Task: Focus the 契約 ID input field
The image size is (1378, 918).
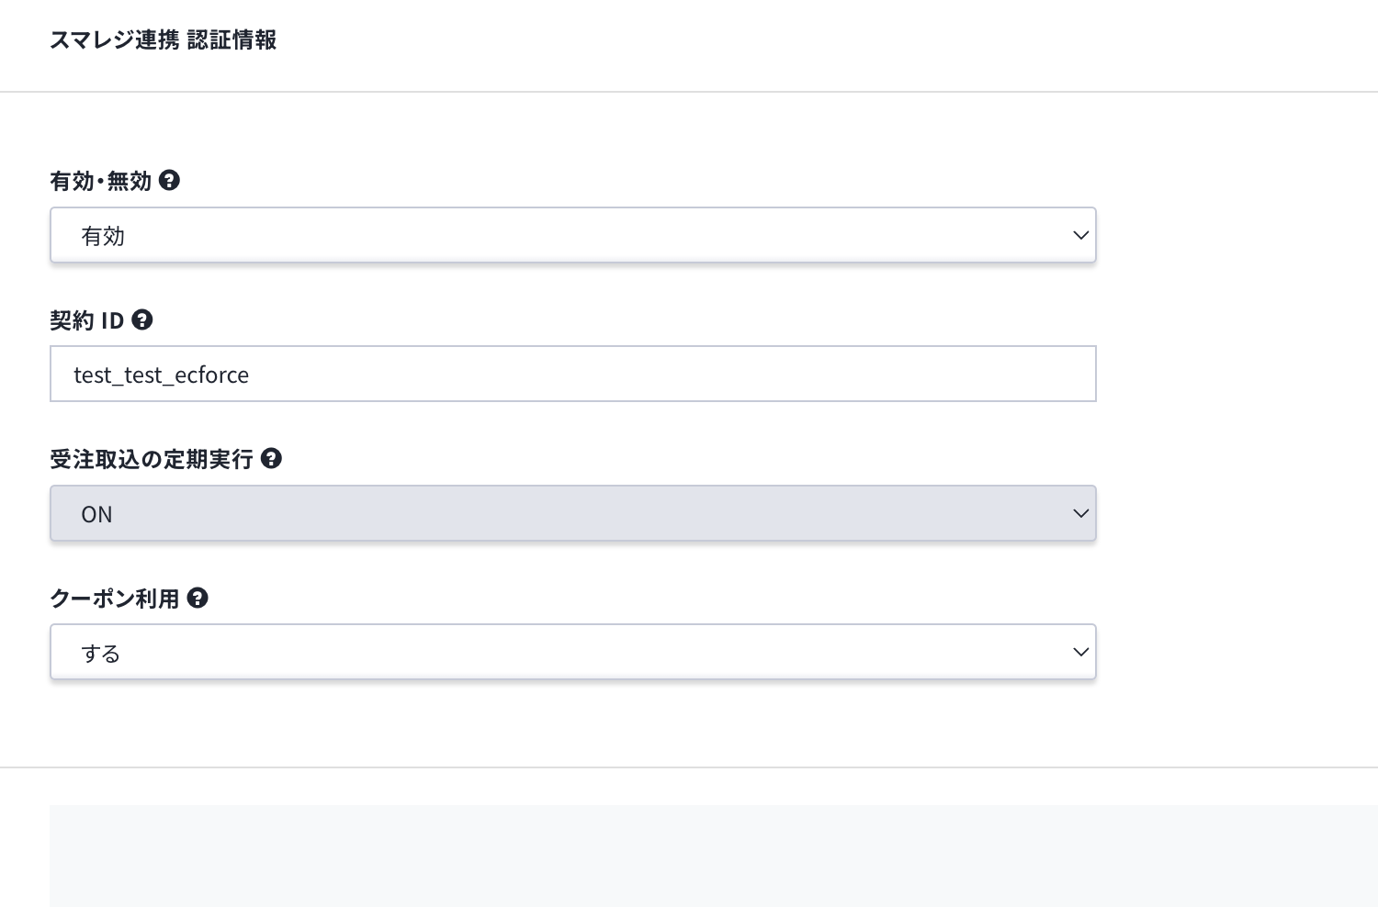Action: tap(573, 374)
